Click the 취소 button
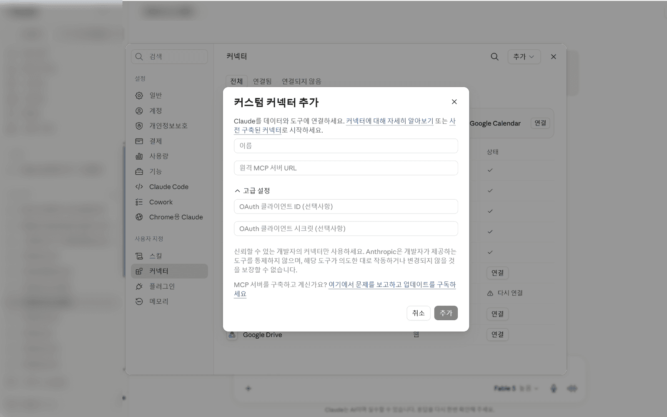Viewport: 667px width, 417px height. [419, 313]
